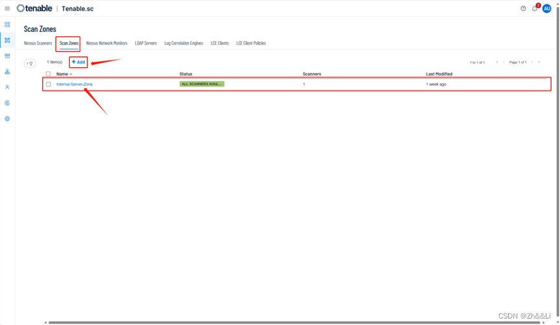Select the Scan Zones tab
Screen dimensions: 560x325
click(69, 43)
